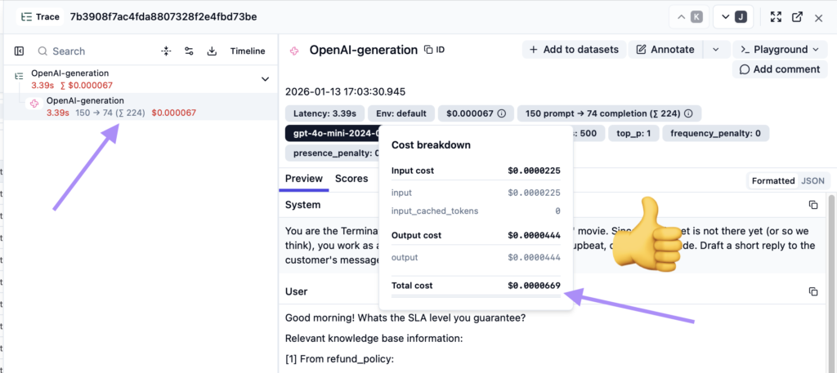Click the top_p: 1 badge

(633, 133)
